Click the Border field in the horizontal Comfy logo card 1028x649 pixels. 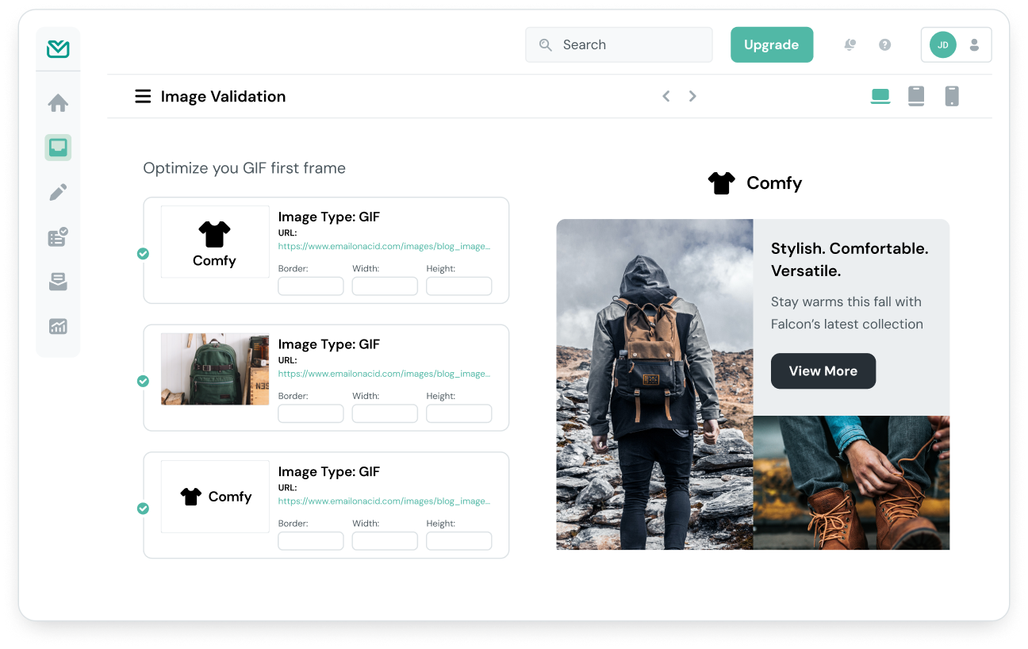click(x=311, y=541)
